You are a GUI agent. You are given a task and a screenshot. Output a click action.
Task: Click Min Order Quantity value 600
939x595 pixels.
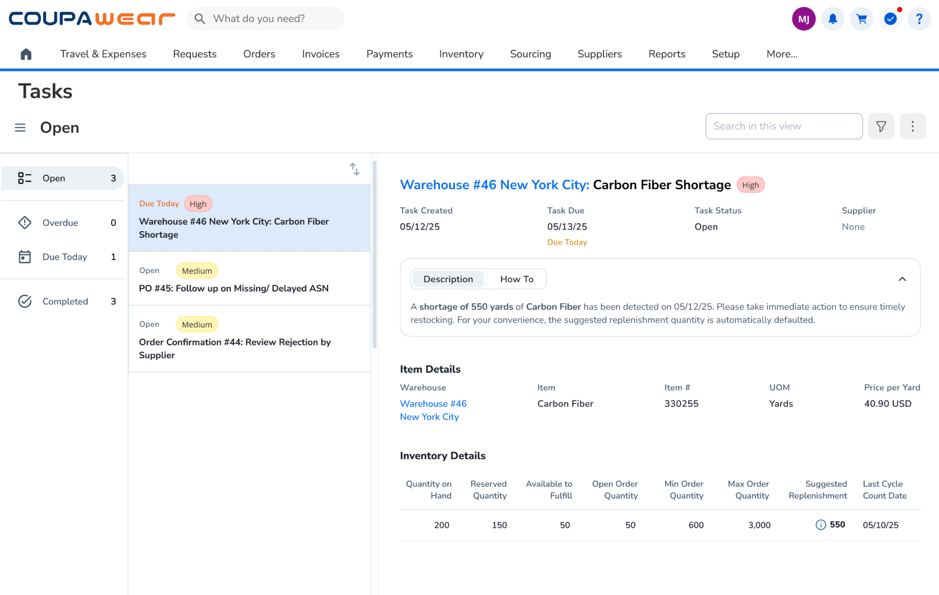(696, 525)
